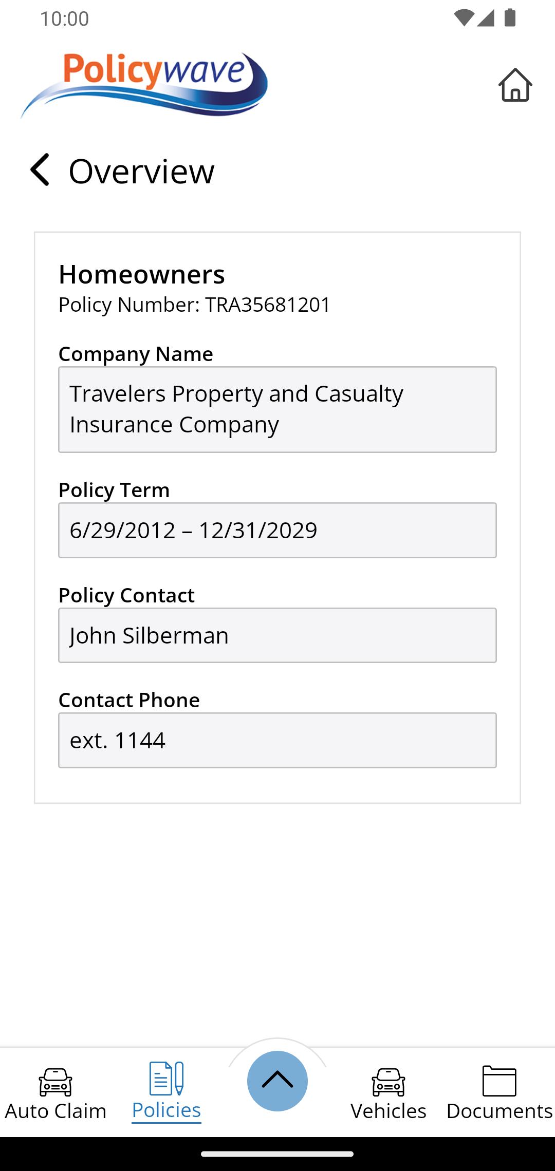This screenshot has height=1171, width=555.
Task: Click the Policy Term date field
Action: pos(277,530)
